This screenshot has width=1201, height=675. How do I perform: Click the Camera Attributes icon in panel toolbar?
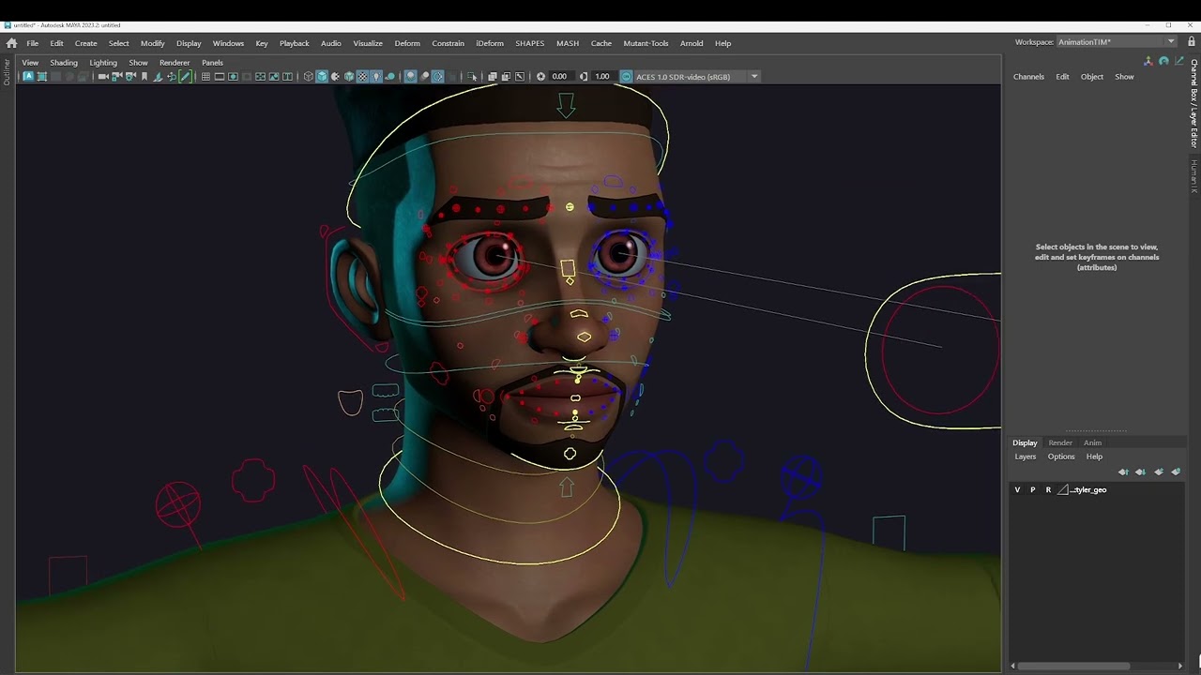tap(129, 76)
